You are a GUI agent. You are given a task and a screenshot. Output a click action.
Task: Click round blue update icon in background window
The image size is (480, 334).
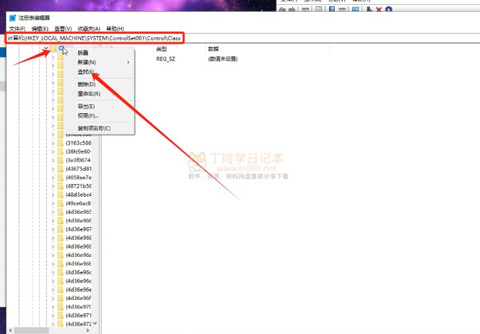coord(389,10)
